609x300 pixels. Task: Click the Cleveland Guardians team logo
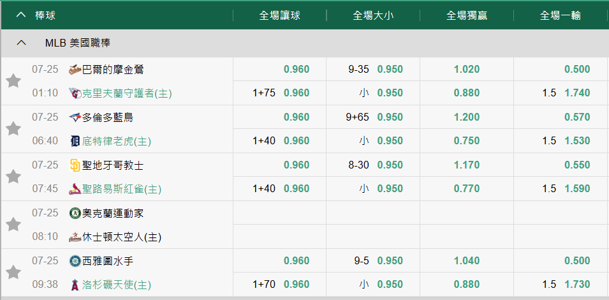click(x=75, y=93)
